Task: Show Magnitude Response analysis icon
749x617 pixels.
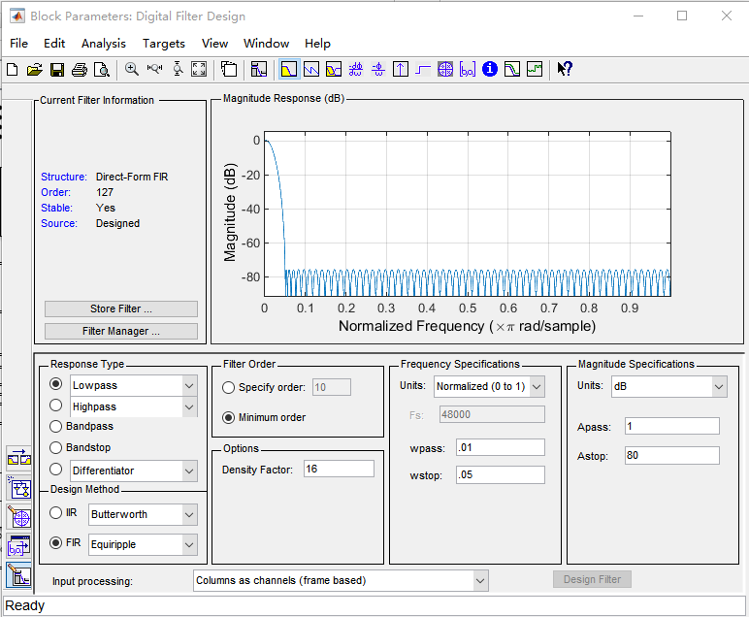Action: point(289,69)
